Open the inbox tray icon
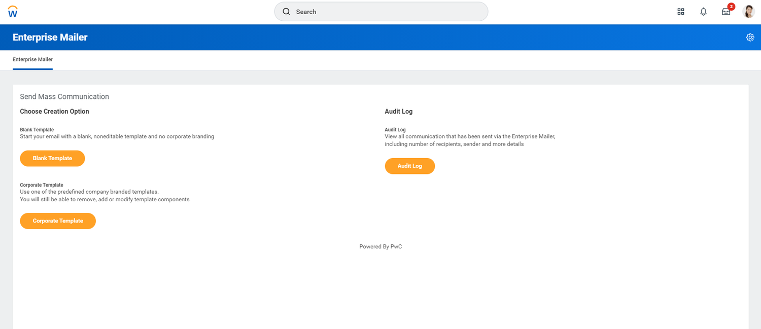761x329 pixels. (725, 12)
